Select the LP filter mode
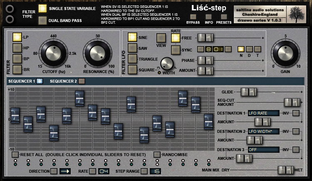Screen dimensions: 312x181 click(17, 37)
